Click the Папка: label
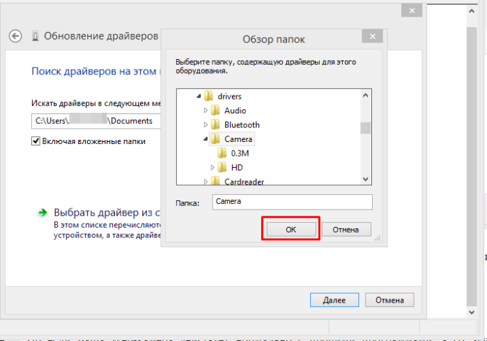This screenshot has height=341, width=487. click(x=187, y=203)
